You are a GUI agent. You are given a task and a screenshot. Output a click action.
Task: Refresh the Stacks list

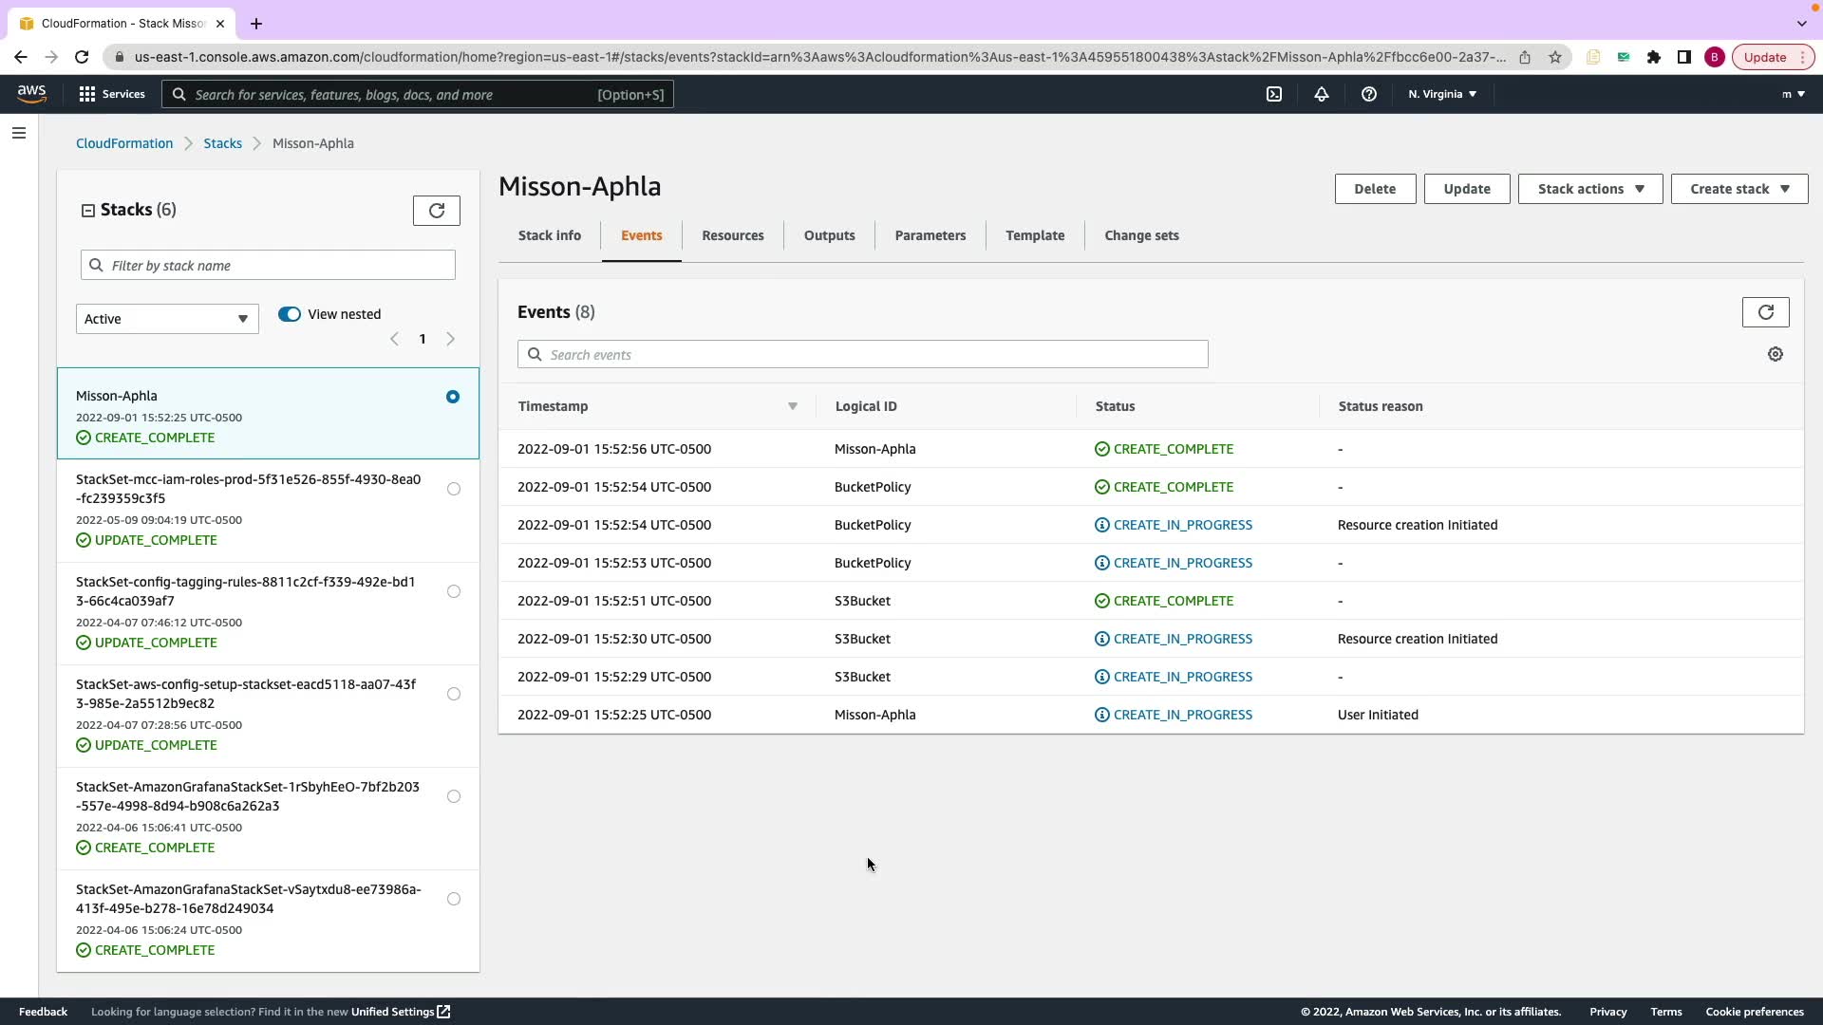[x=437, y=211]
